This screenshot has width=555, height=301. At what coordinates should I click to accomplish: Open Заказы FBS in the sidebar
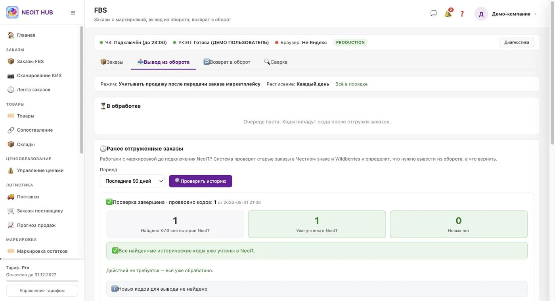click(x=40, y=61)
